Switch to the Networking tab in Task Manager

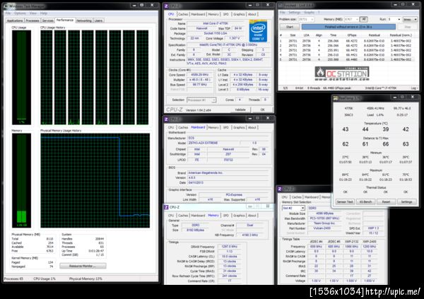(x=84, y=20)
